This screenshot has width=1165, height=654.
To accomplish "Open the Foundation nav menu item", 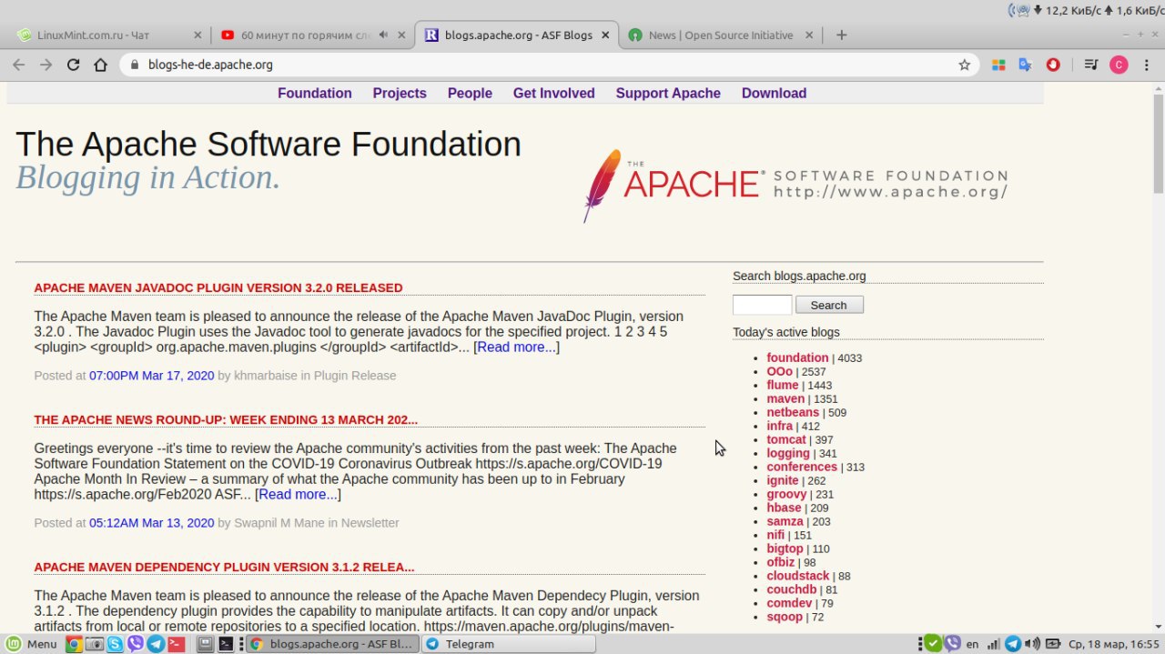I will (x=314, y=93).
